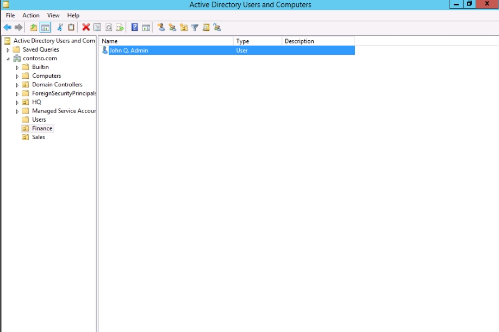Viewport: 499px width, 332px height.
Task: Open the View menu
Action: point(53,15)
